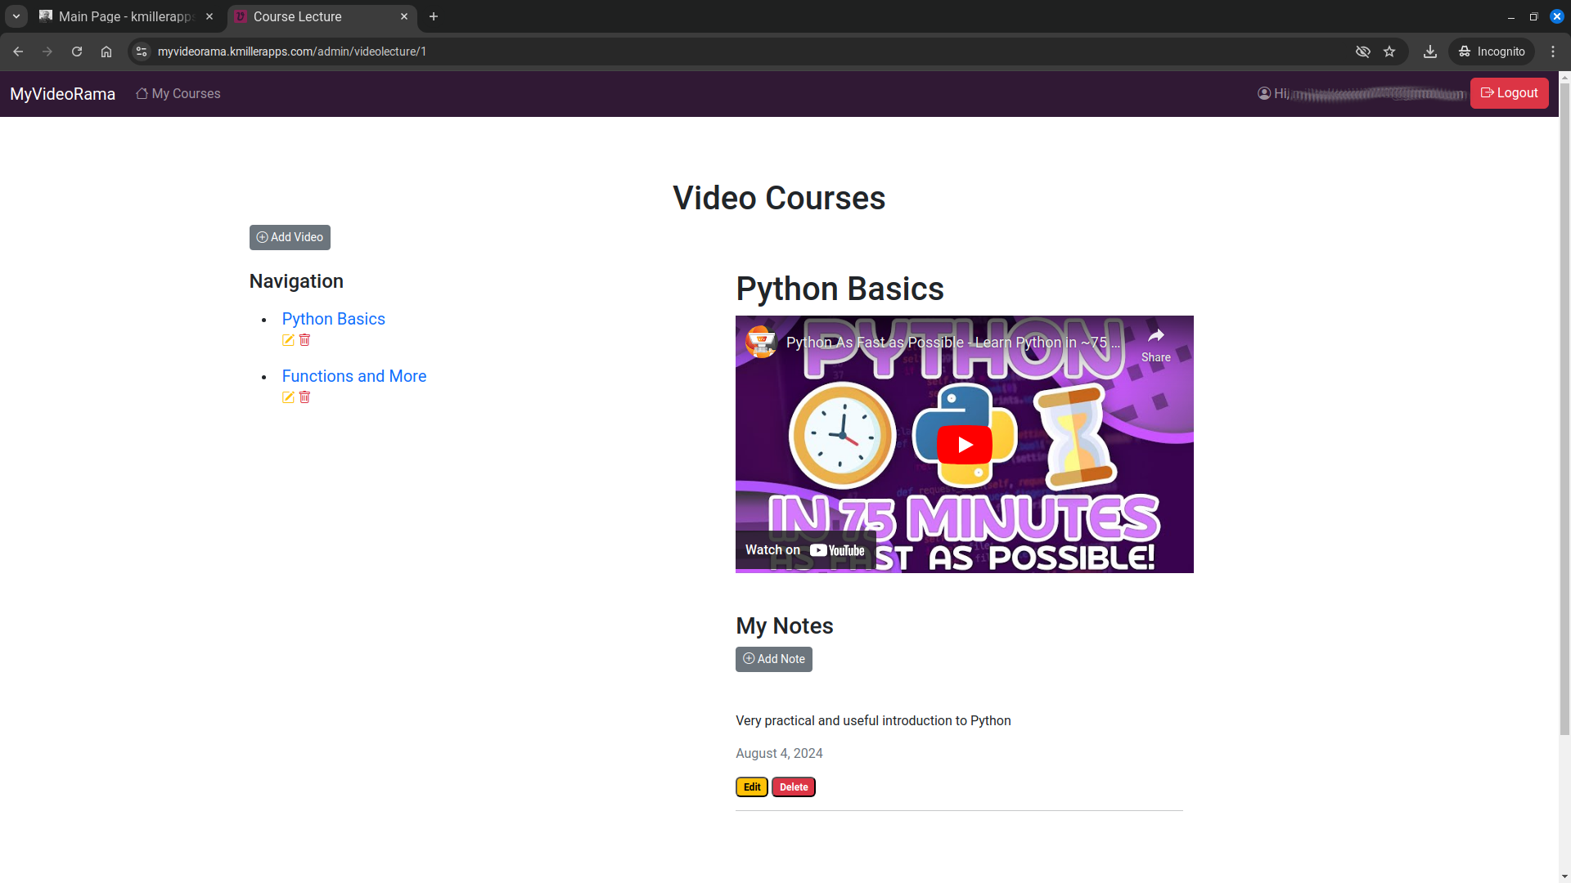This screenshot has width=1571, height=883.
Task: Click Watch on YouTube link
Action: coord(805,550)
